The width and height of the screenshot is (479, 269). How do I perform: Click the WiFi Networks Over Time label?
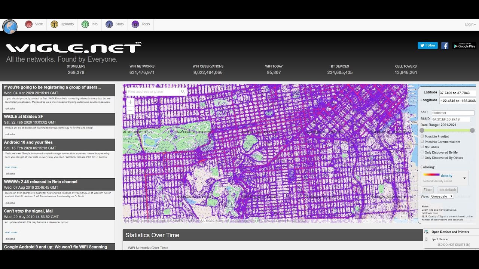(148, 248)
